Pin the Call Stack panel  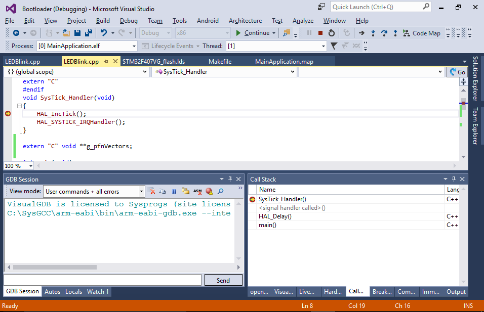click(454, 179)
